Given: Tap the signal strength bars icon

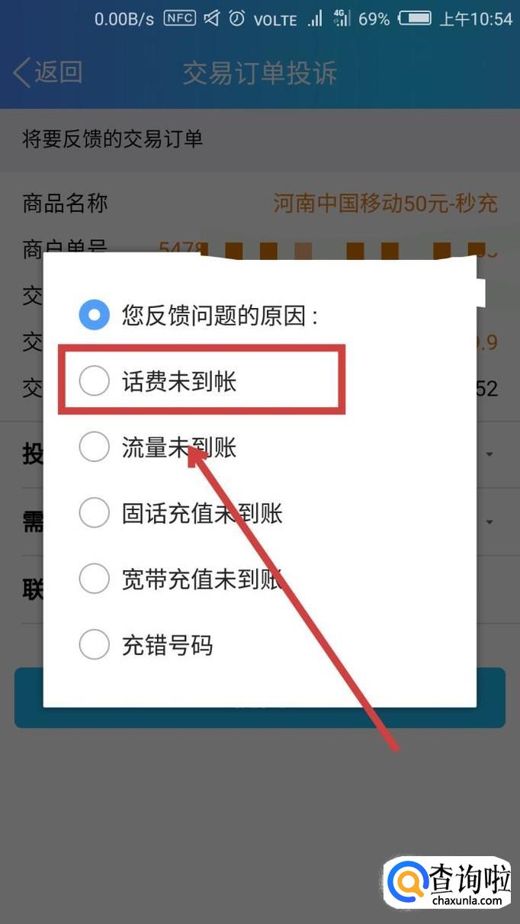Looking at the screenshot, I should click(x=315, y=19).
